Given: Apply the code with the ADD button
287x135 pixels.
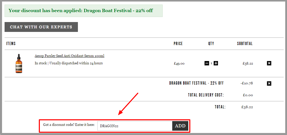Looking at the screenshot, I should (x=180, y=126).
